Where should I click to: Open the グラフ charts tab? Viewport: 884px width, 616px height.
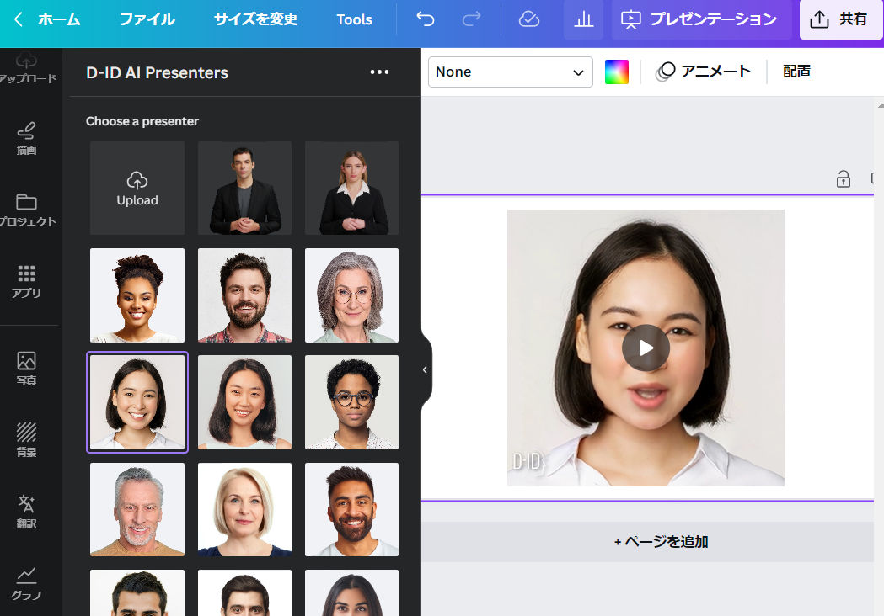pyautogui.click(x=26, y=583)
